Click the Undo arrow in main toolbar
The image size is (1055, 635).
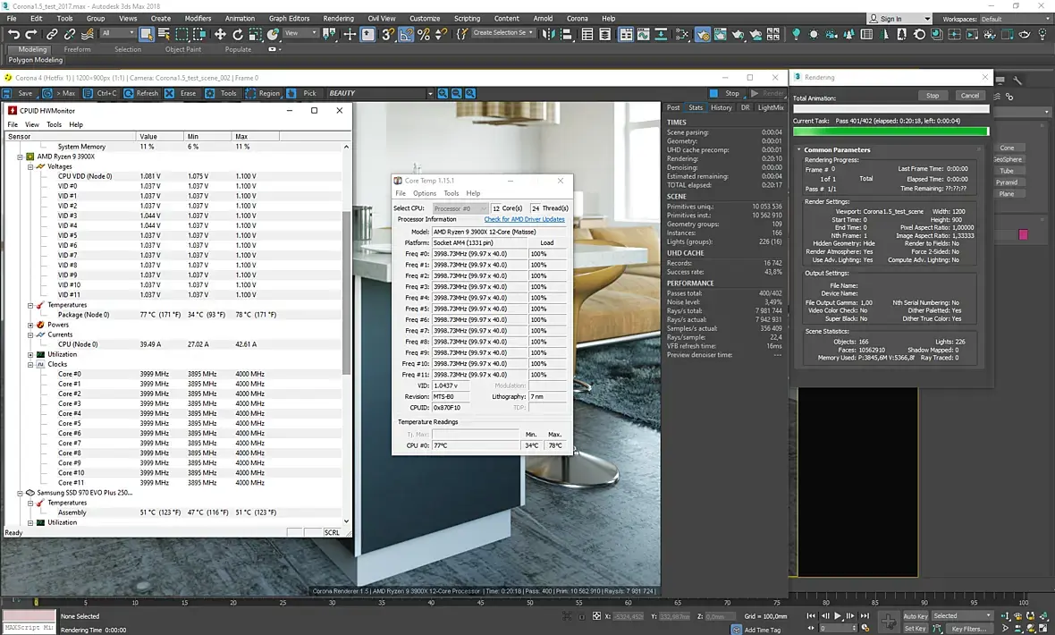[x=13, y=34]
